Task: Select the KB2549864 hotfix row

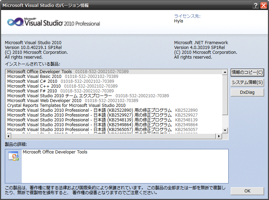Action: [114, 124]
